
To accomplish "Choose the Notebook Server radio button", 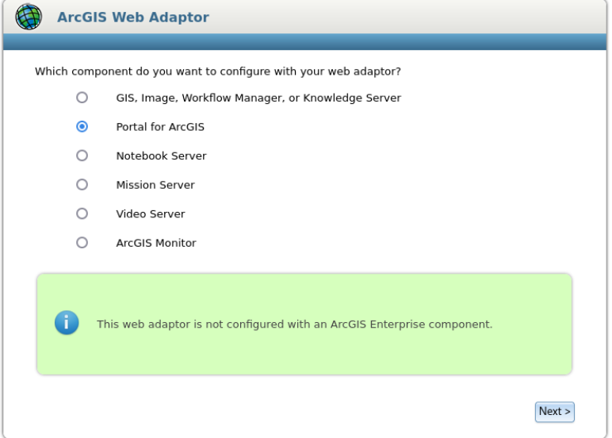I will 82,156.
